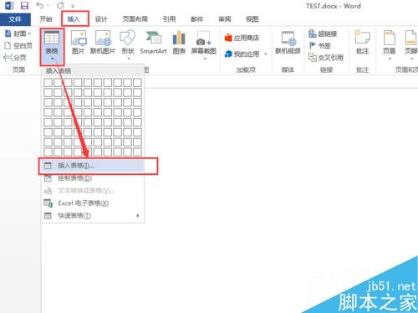Open the 页脚 footer dropdown
The image size is (418, 313).
[410, 44]
